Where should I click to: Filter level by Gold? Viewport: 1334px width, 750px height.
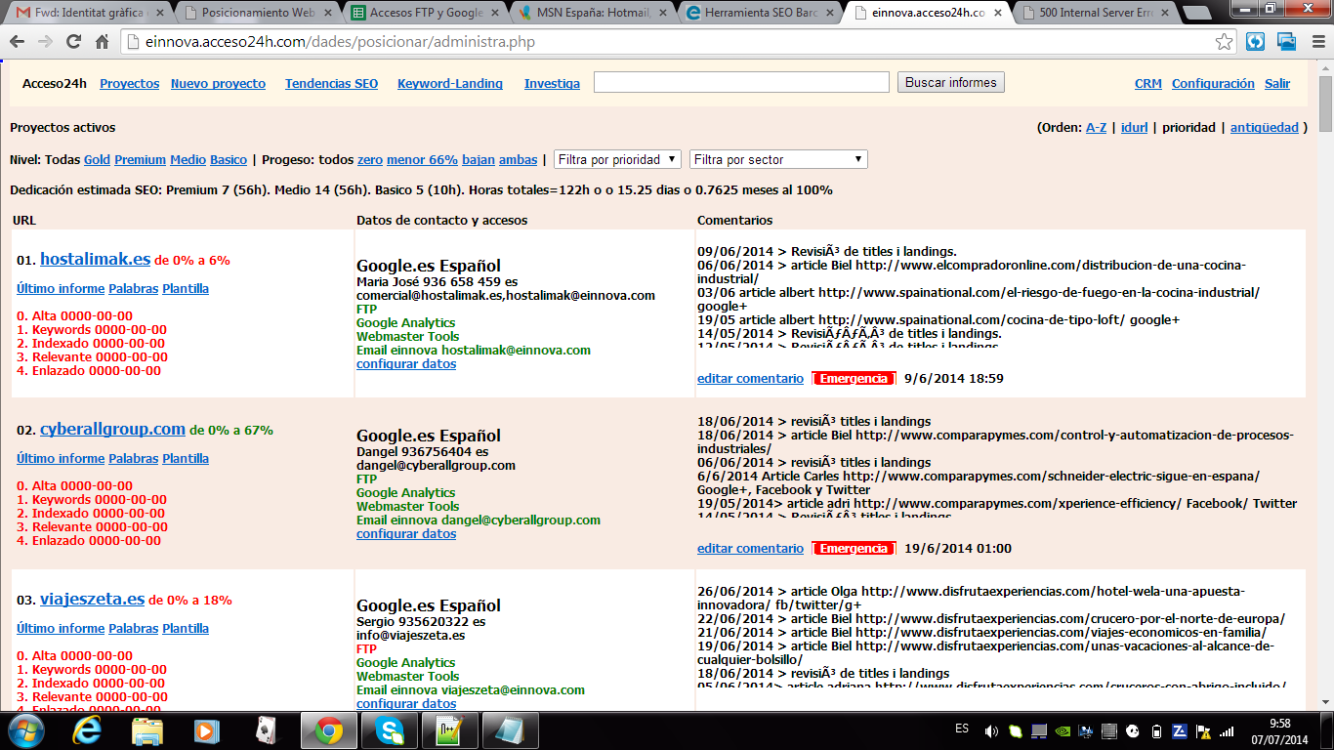click(97, 160)
